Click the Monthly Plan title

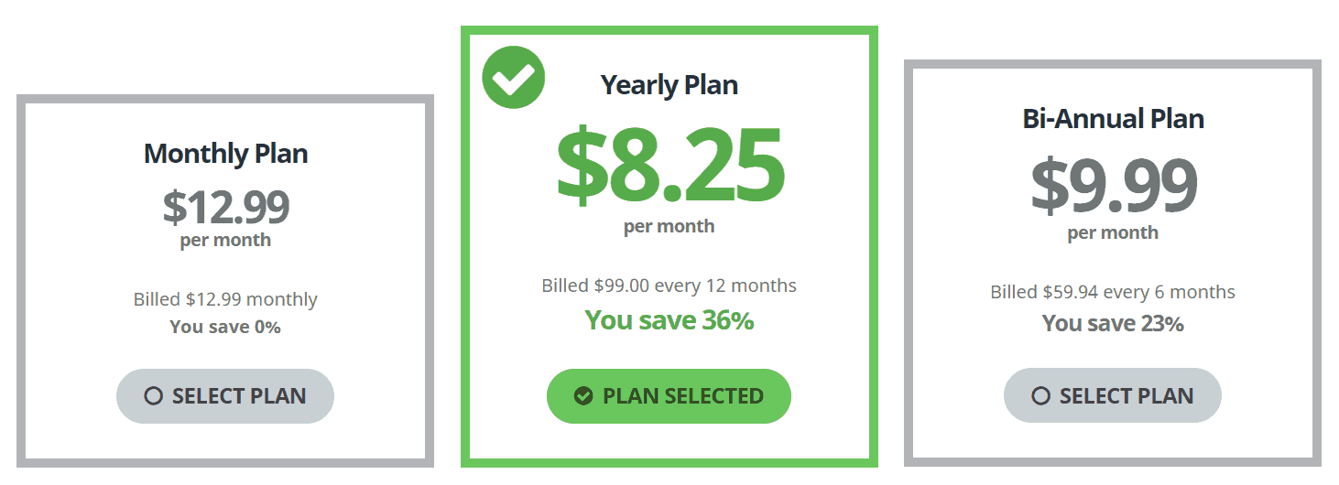[x=225, y=154]
